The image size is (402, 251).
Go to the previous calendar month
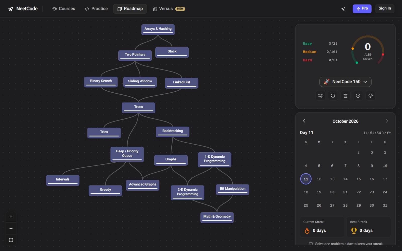point(304,121)
